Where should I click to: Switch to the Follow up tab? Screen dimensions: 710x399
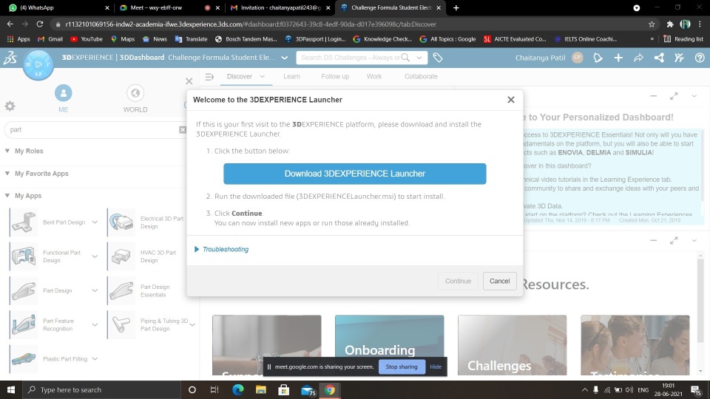(335, 76)
